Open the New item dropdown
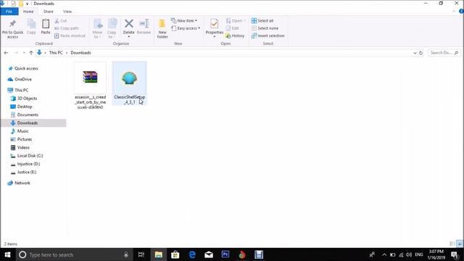The height and width of the screenshot is (261, 464). pos(184,21)
